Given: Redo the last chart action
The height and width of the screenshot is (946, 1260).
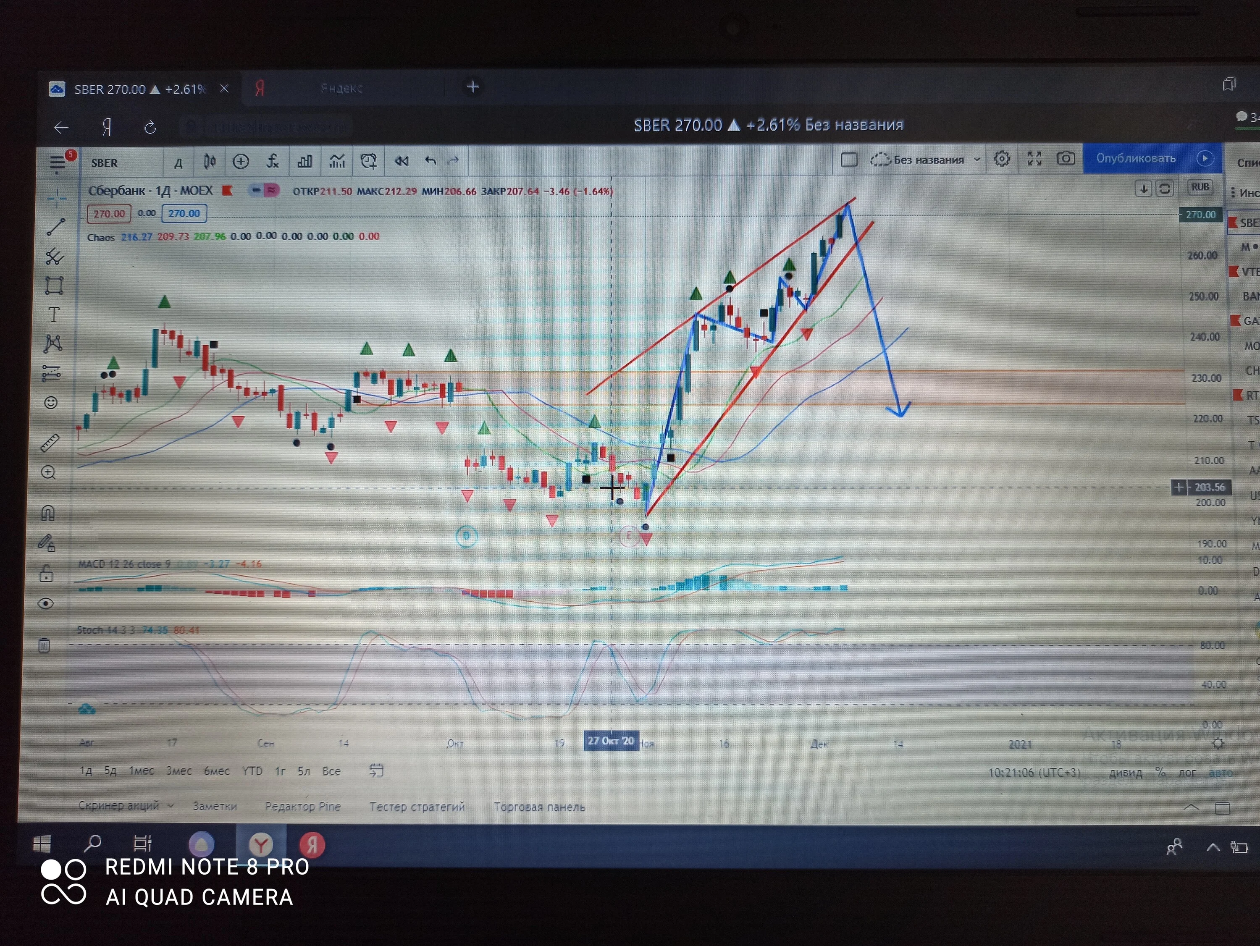Looking at the screenshot, I should pyautogui.click(x=453, y=161).
